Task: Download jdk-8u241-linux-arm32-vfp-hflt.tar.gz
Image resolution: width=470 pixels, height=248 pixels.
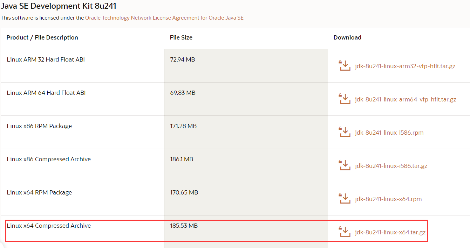Action: pos(405,66)
